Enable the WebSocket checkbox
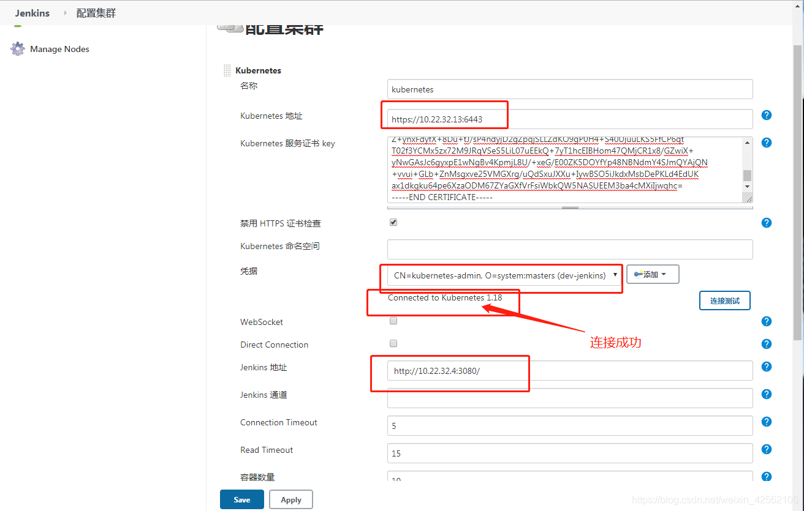 [393, 321]
